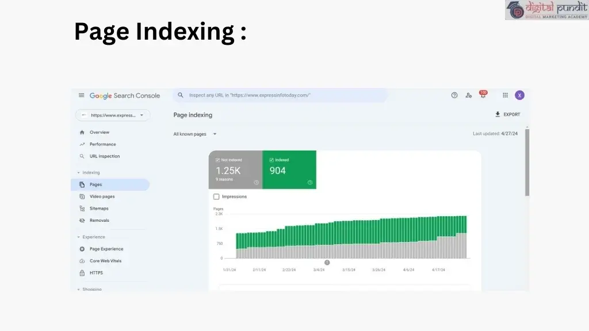Select the Indexed 904 count
Viewport: 589px width, 331px height.
(278, 171)
